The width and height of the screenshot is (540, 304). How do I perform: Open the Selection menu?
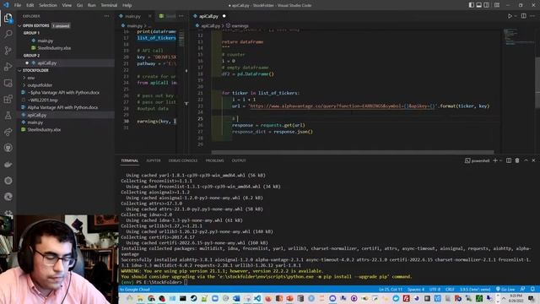[x=48, y=5]
